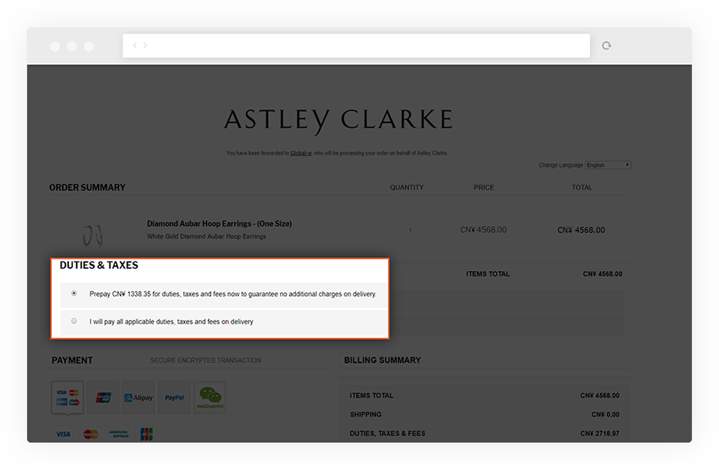Viewport: 719px width, 470px height.
Task: Click Diamond Aubar Hoop Earrings product title
Action: [x=219, y=224]
